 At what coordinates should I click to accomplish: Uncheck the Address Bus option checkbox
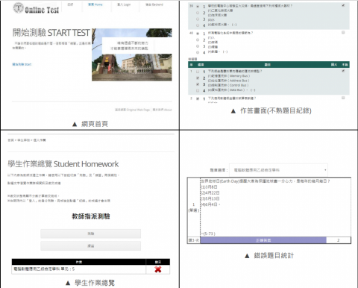tap(198, 78)
